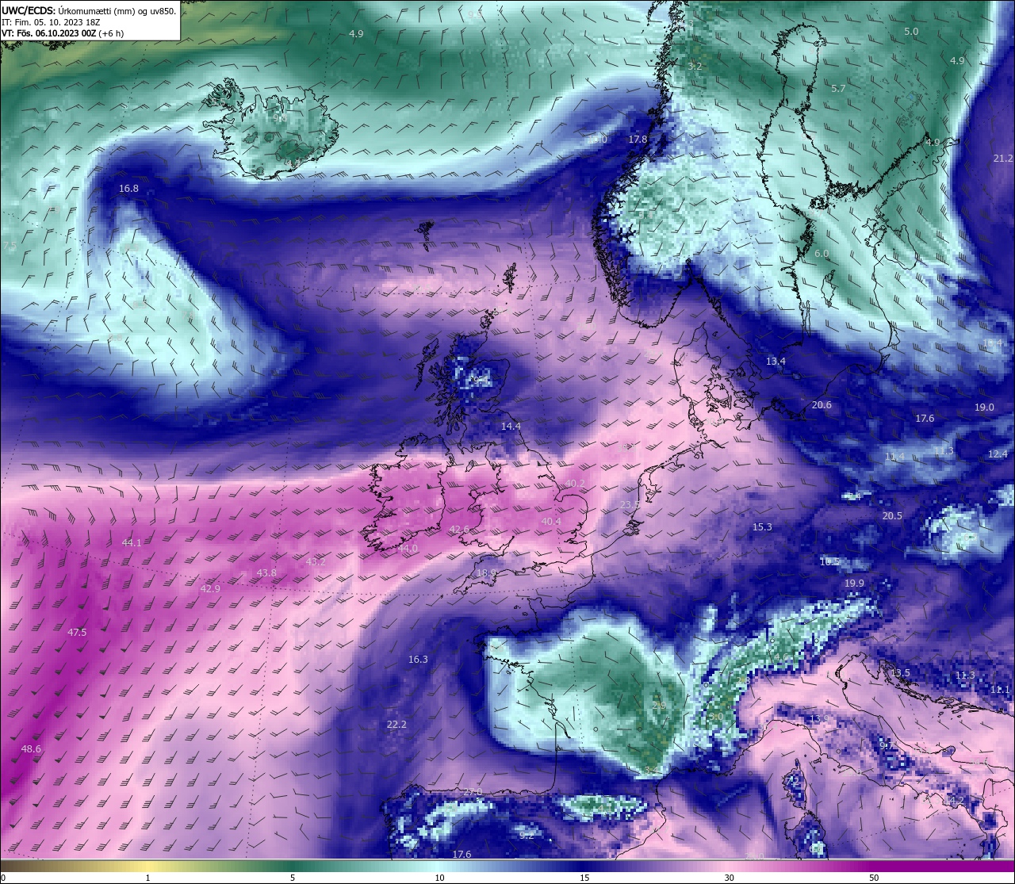Click the 20.6 value map label

click(822, 405)
